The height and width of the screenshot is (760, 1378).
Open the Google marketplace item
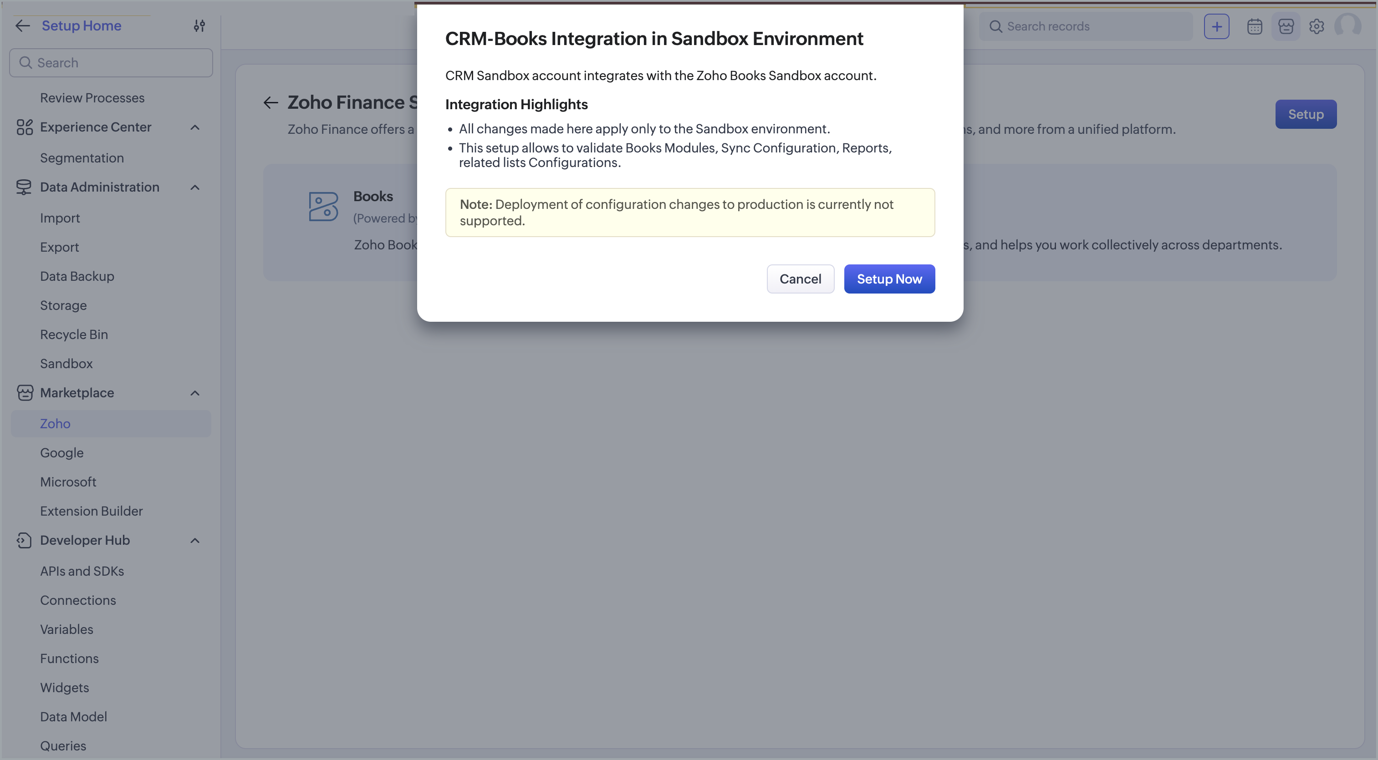[x=61, y=453]
